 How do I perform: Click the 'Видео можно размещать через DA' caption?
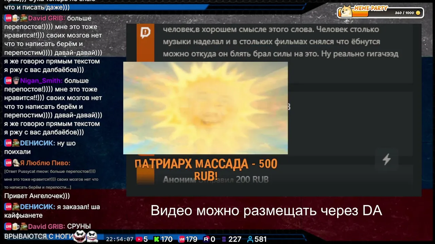point(266,210)
